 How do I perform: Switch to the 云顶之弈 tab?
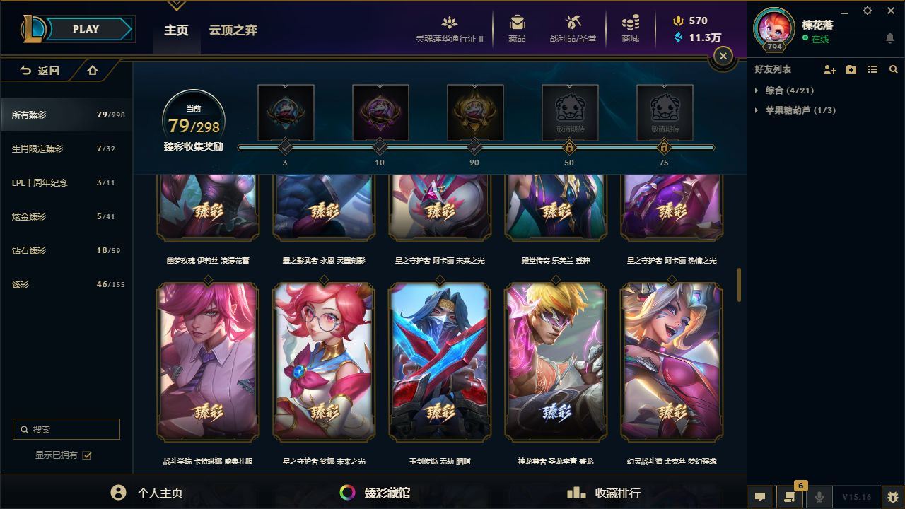(233, 30)
